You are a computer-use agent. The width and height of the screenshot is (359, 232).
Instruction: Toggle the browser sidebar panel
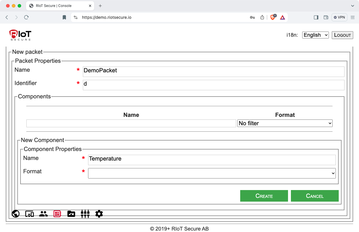[x=316, y=17]
